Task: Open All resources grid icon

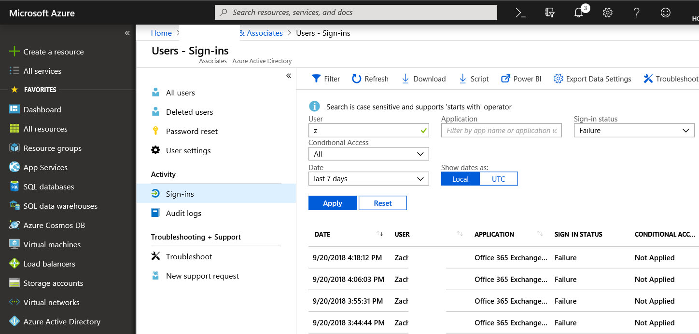Action: coord(14,129)
